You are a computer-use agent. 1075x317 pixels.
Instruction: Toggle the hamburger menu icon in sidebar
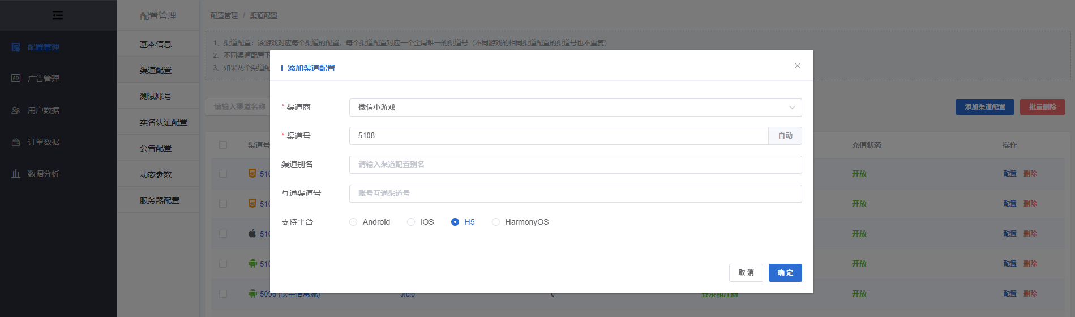[58, 15]
